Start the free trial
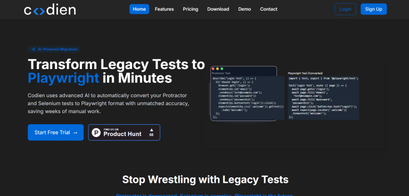 [56, 132]
